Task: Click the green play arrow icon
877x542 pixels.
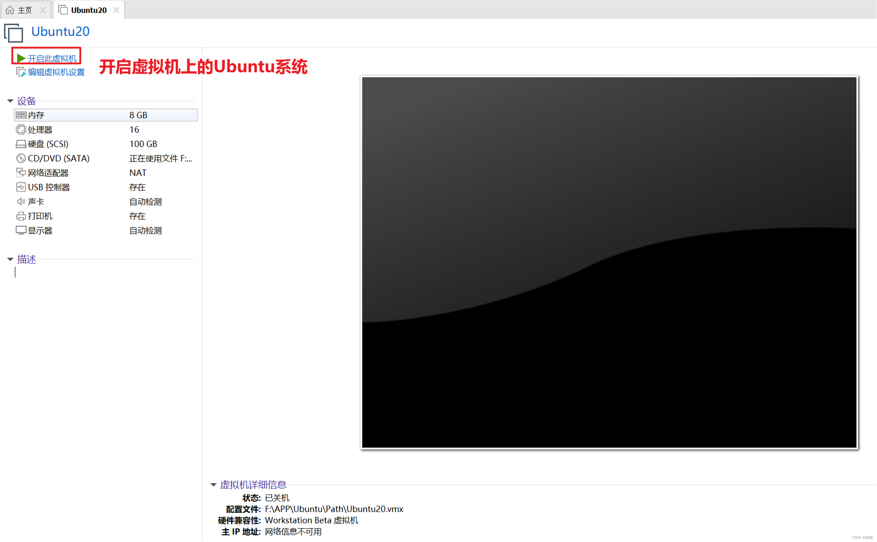Action: pyautogui.click(x=21, y=58)
